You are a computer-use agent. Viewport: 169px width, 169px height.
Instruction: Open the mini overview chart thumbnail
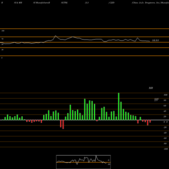[x=83, y=162]
